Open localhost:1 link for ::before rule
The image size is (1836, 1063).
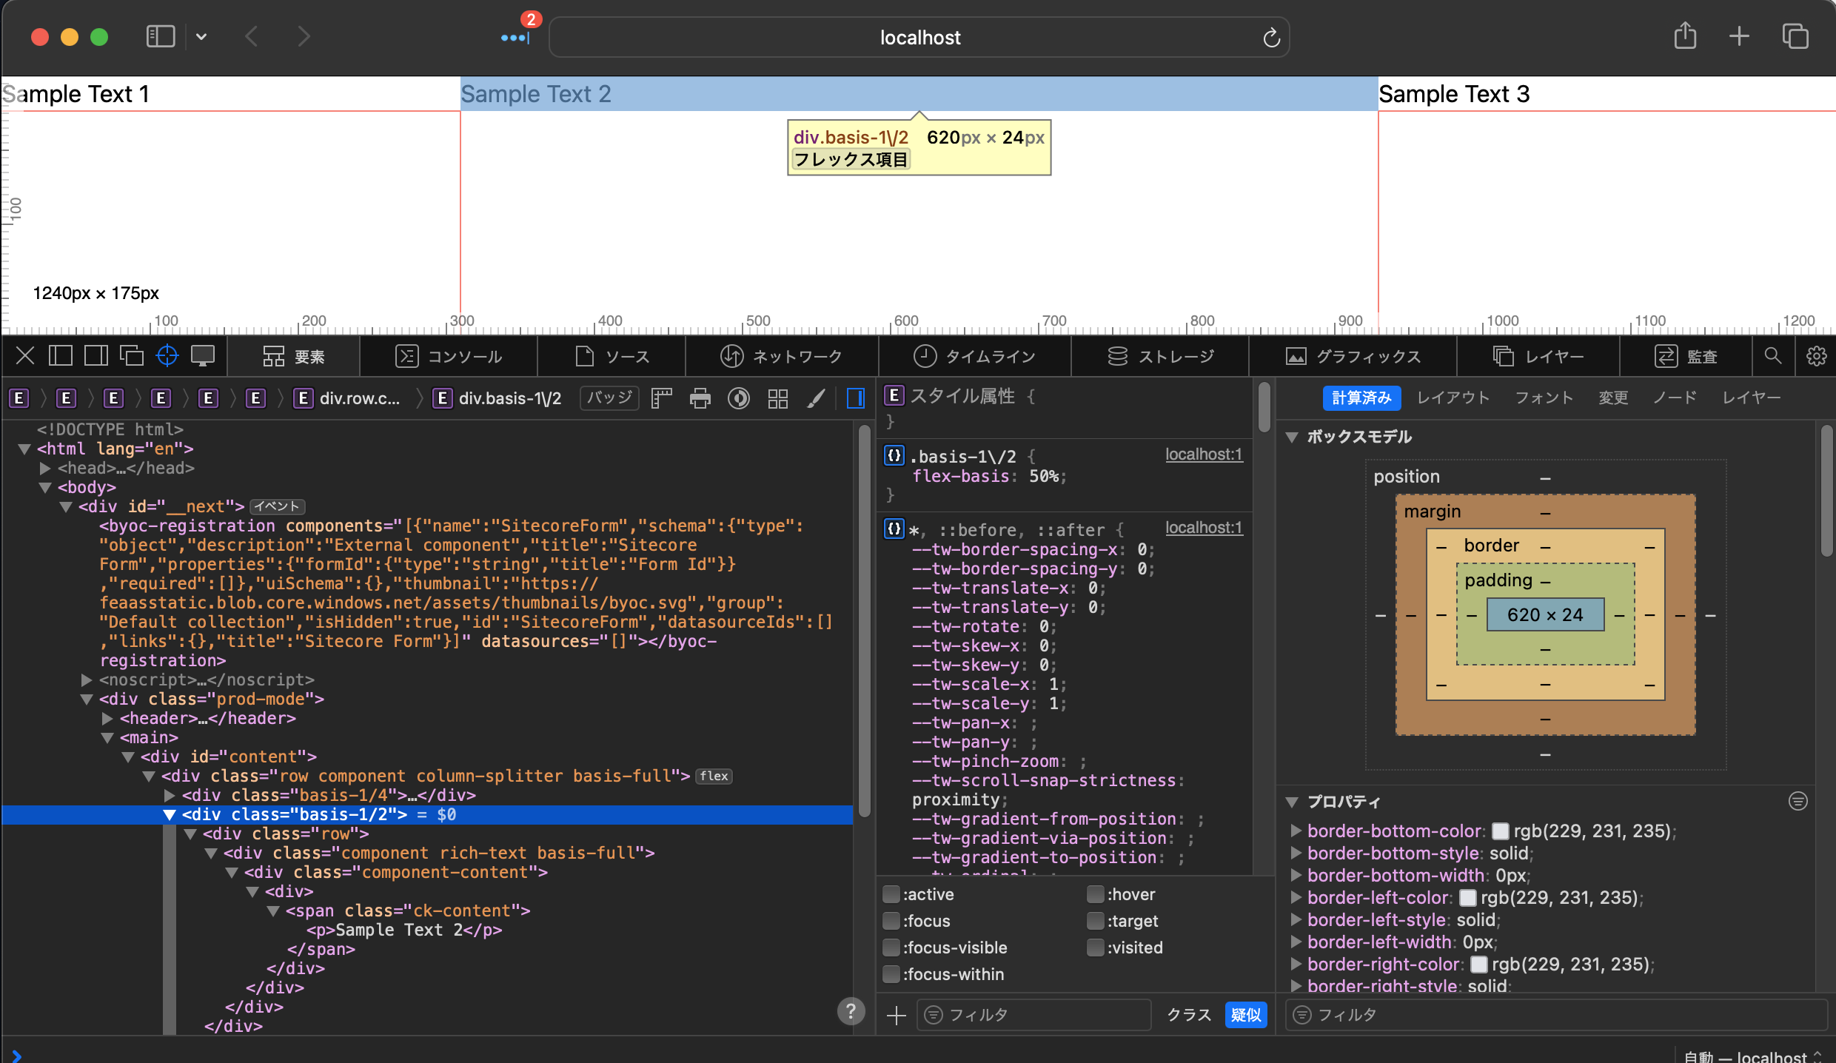[x=1204, y=528]
